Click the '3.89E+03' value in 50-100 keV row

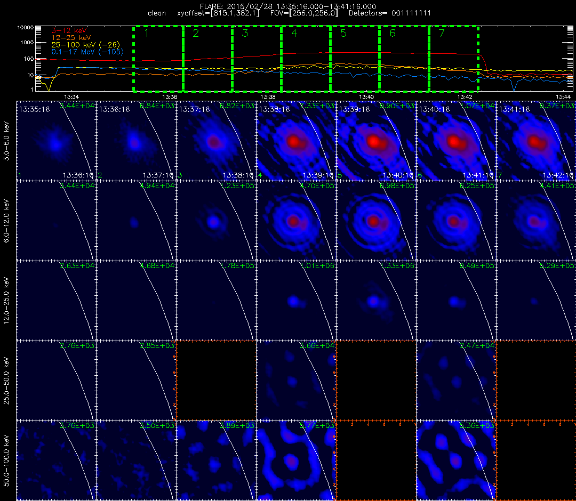(237, 425)
